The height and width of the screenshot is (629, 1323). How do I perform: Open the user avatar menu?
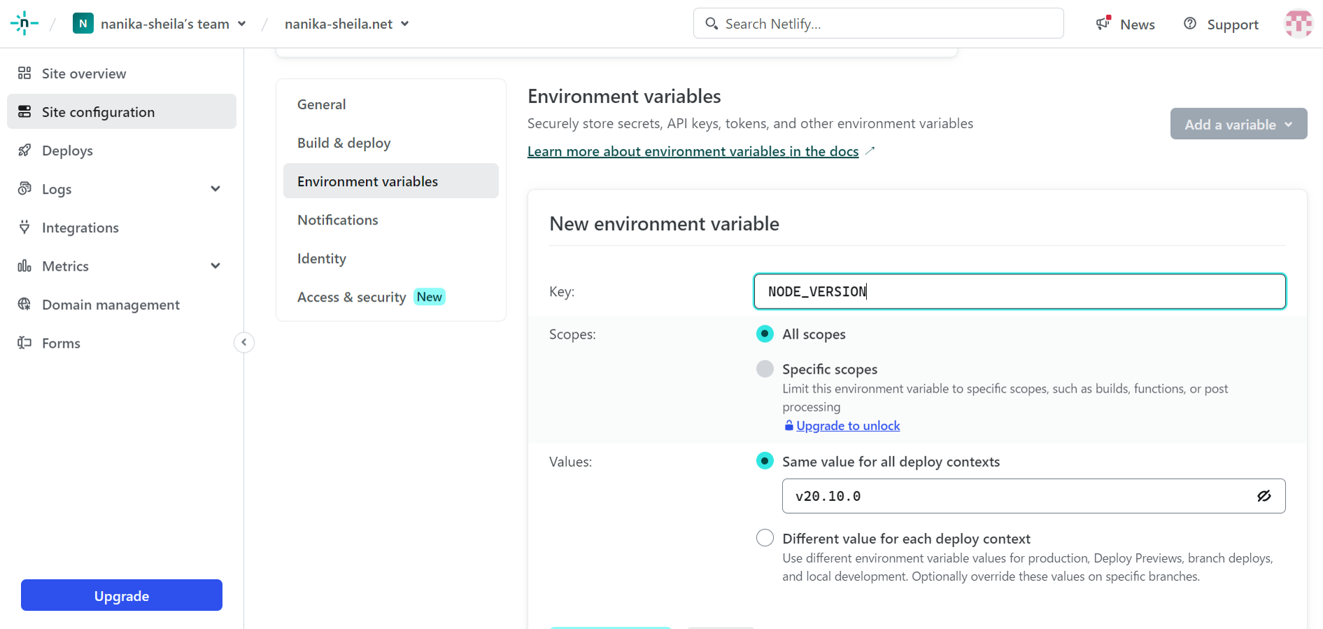(1298, 24)
